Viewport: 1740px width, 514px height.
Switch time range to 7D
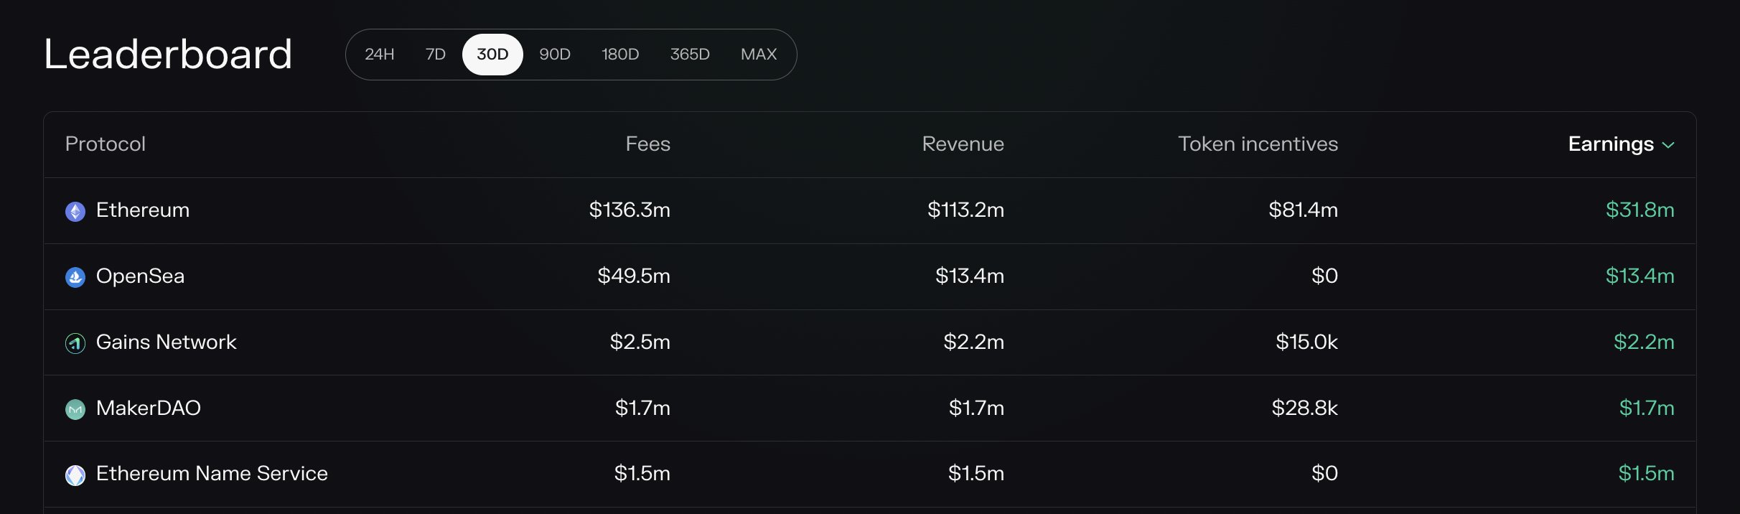(x=436, y=55)
